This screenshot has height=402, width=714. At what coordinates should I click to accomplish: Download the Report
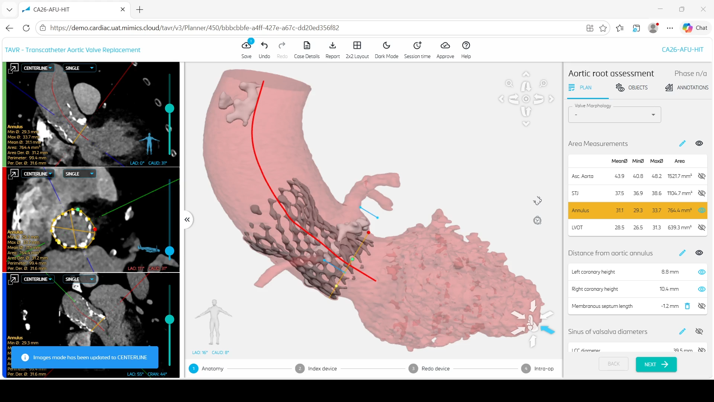click(332, 45)
